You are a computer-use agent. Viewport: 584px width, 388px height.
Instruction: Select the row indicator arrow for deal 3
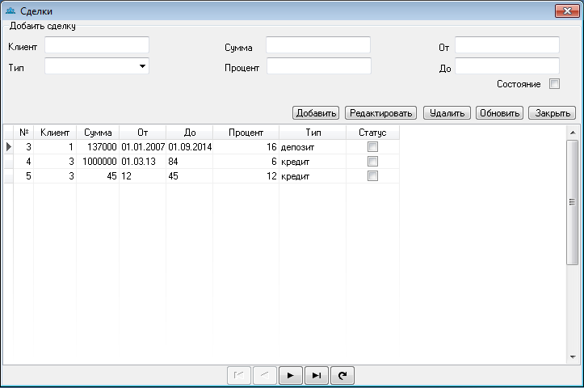pos(9,147)
